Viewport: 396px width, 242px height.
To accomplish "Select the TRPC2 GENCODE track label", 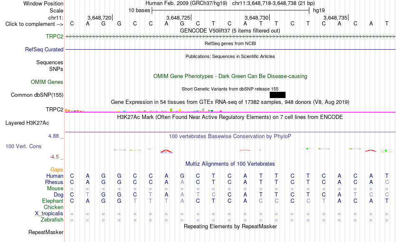I will click(x=55, y=36).
